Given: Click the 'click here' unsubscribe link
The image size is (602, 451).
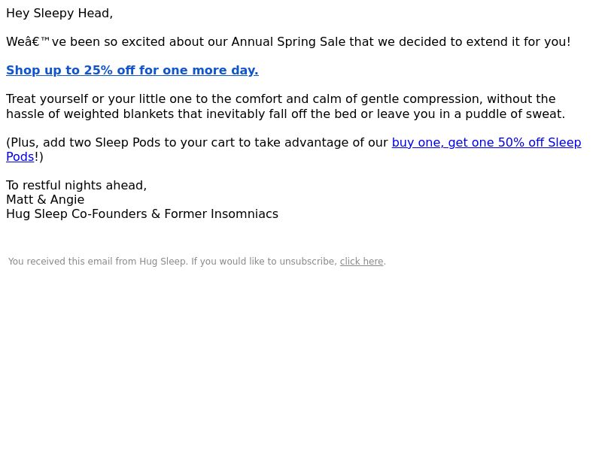Looking at the screenshot, I should [x=362, y=262].
